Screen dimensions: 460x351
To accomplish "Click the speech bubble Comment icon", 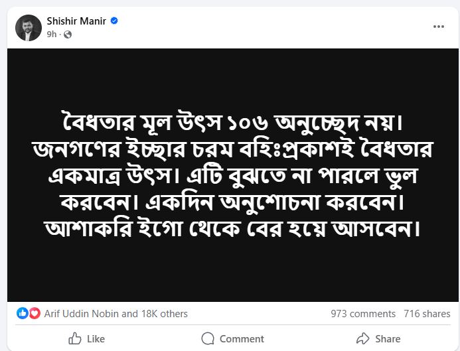I will tap(208, 338).
